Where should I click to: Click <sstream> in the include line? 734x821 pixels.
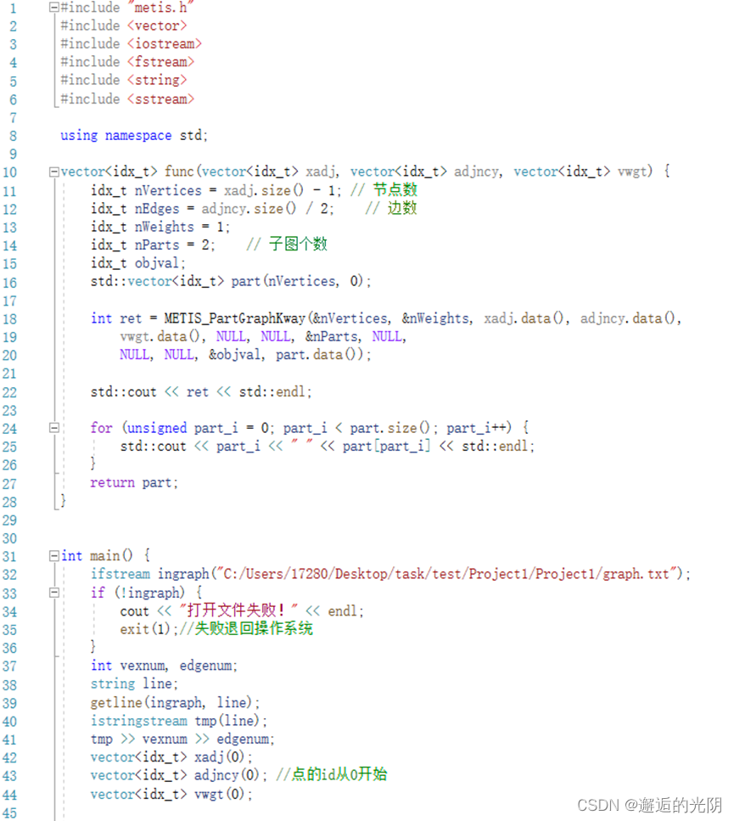click(160, 99)
